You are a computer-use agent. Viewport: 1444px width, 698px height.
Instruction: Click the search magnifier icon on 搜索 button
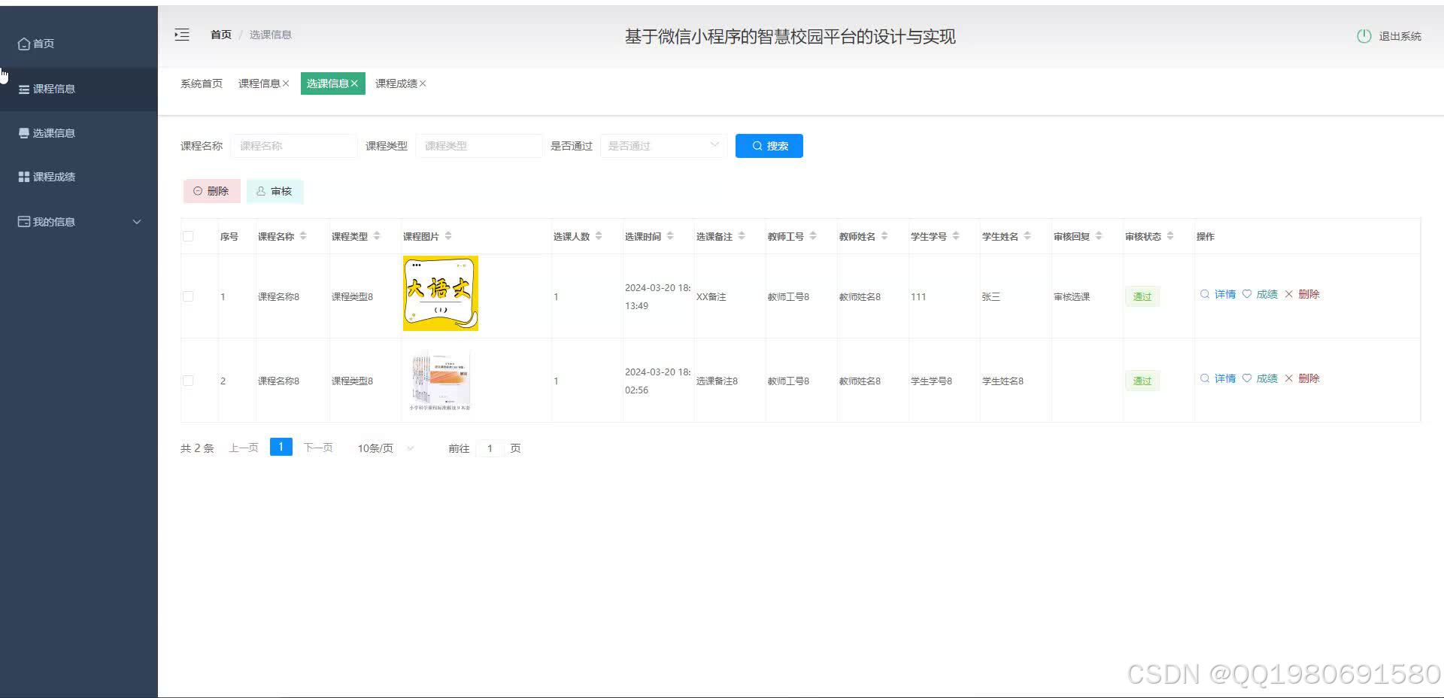click(757, 146)
